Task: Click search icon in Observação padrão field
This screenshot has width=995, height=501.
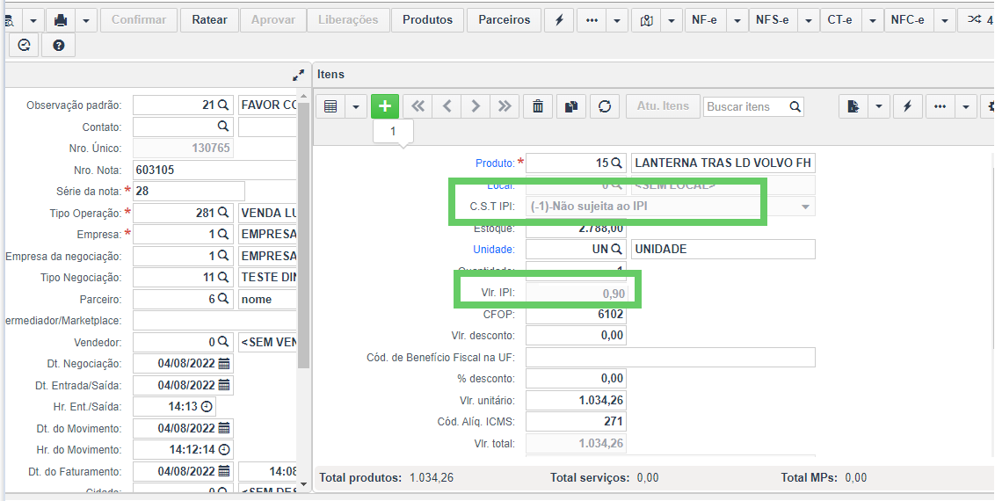Action: [x=223, y=105]
